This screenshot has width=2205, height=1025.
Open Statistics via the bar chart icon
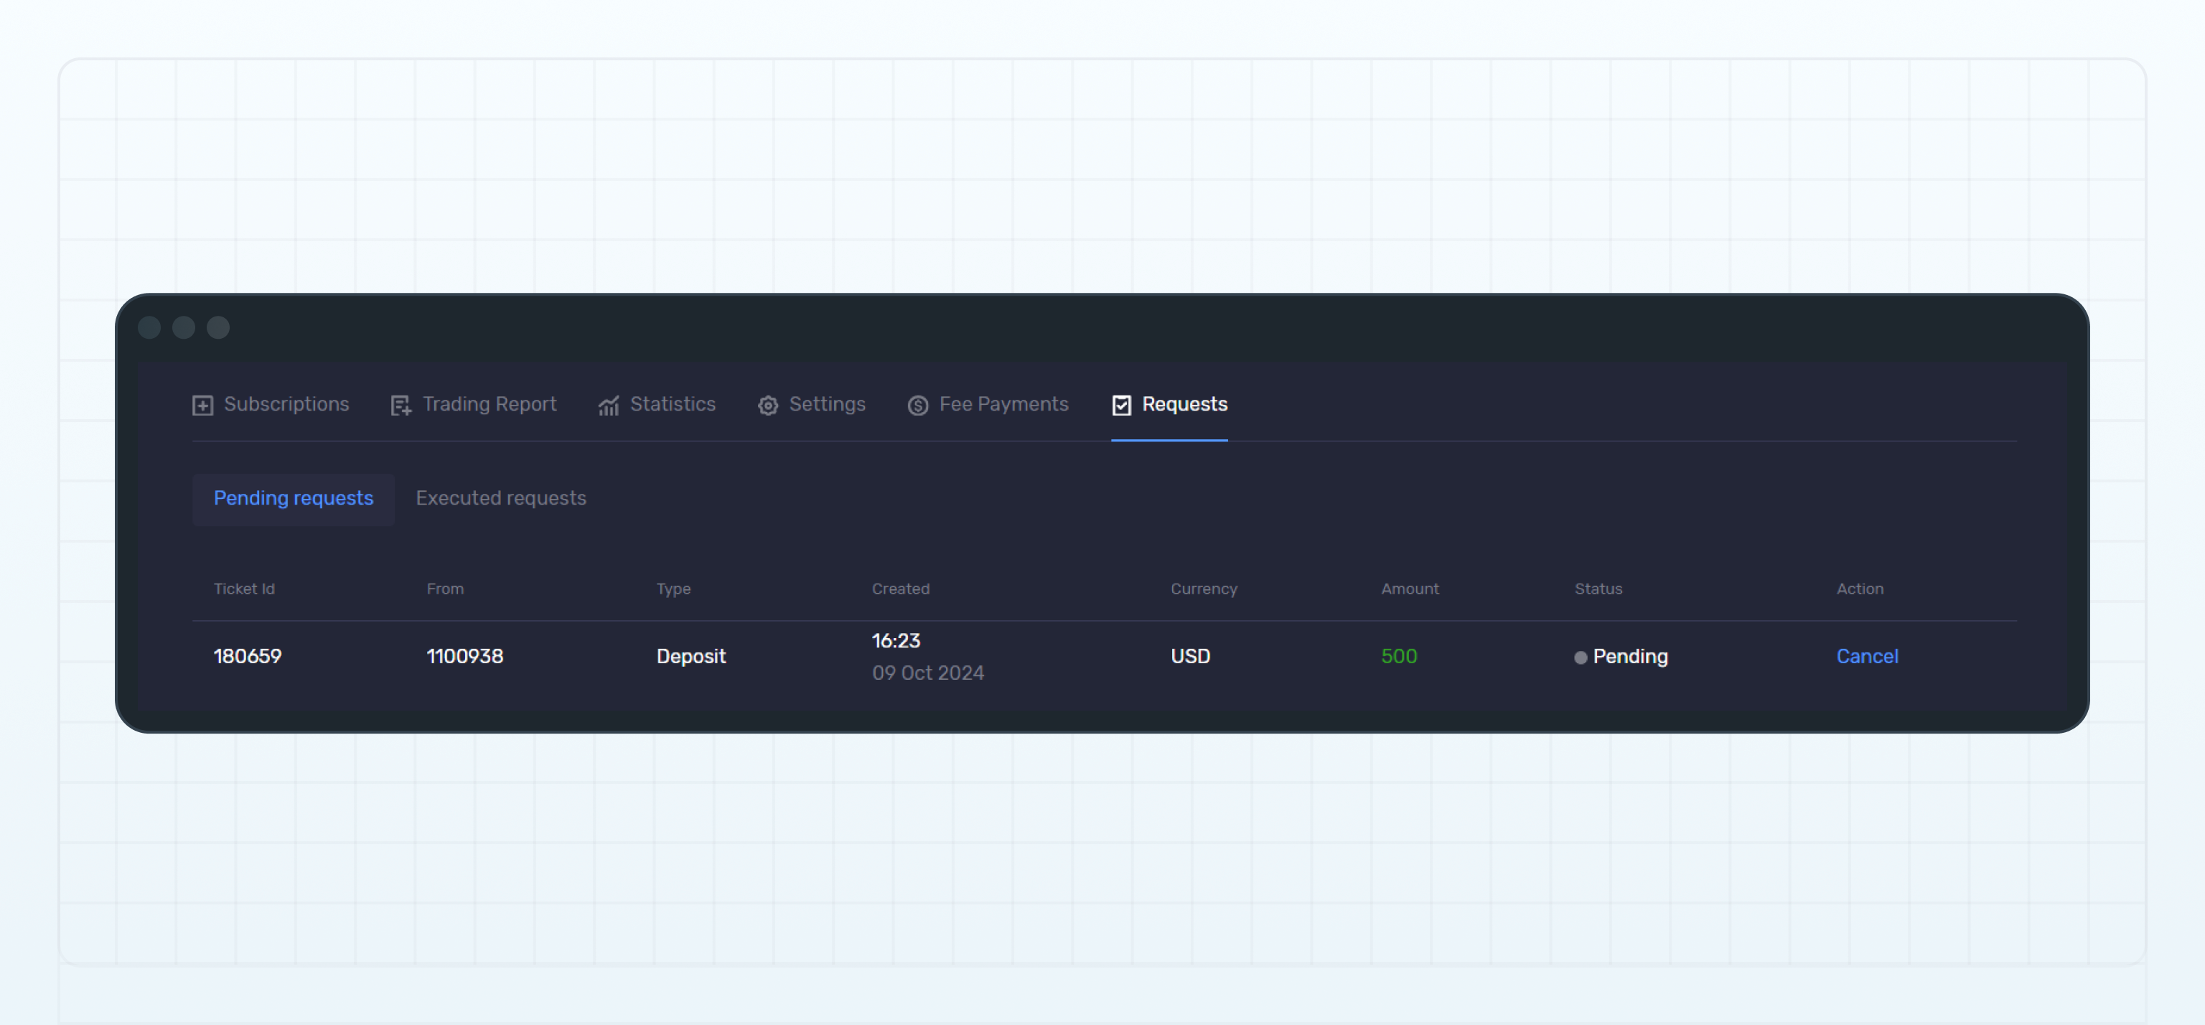point(609,405)
